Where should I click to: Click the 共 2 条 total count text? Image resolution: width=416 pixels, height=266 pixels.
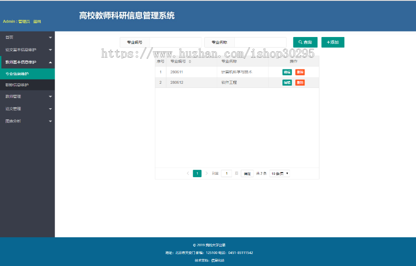261,173
